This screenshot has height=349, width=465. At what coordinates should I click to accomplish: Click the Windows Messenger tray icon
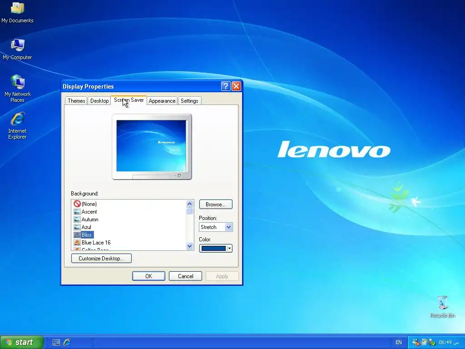(424, 342)
